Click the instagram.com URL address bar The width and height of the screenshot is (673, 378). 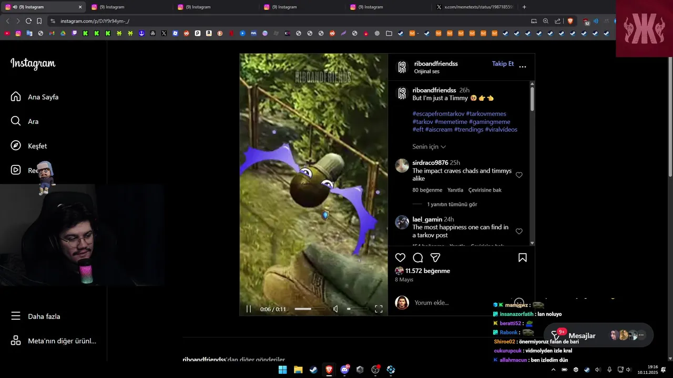(x=289, y=21)
